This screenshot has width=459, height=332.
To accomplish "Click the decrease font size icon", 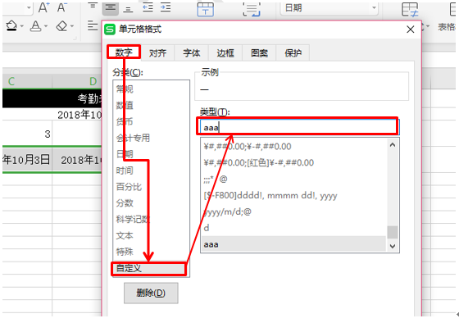I will click(61, 7).
